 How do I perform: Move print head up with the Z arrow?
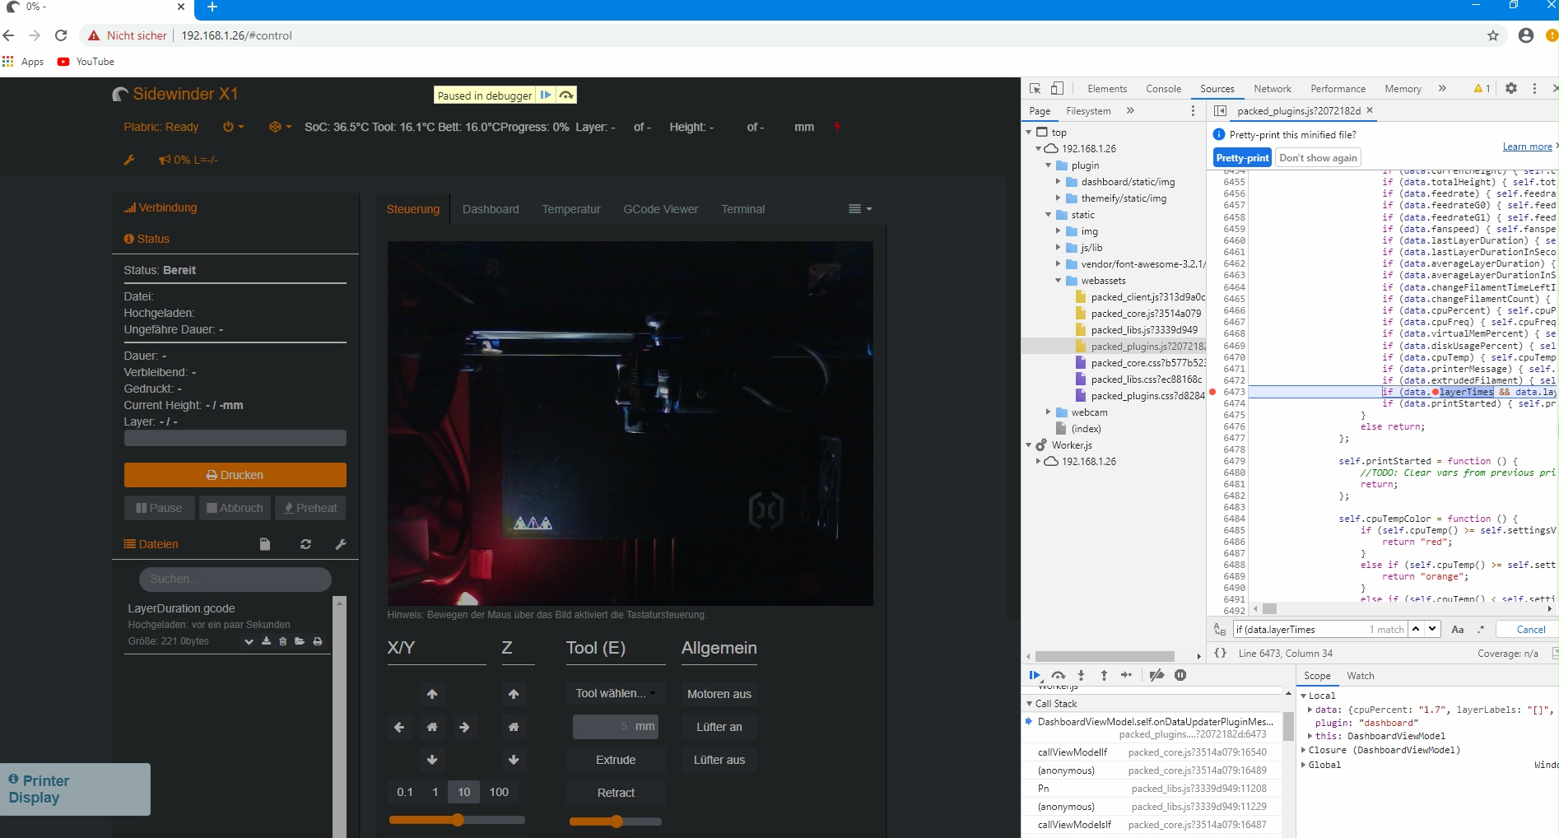point(513,694)
